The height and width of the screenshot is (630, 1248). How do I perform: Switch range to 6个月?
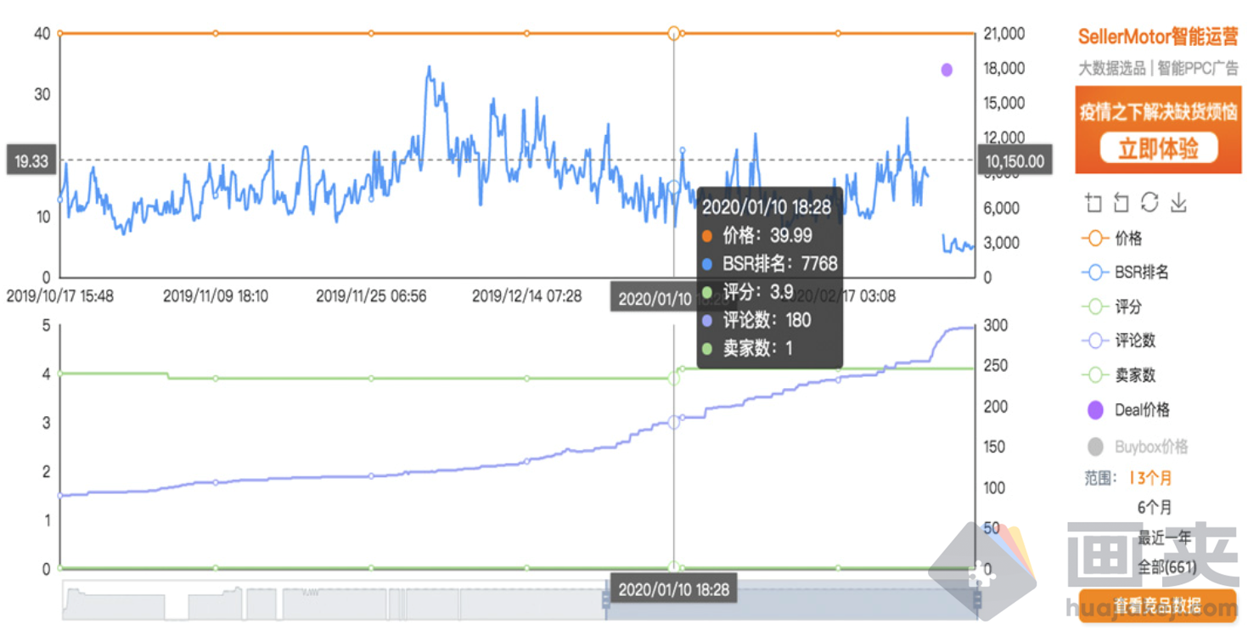point(1154,508)
